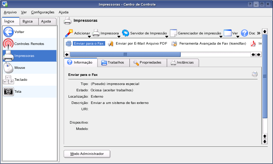273x164 pixels.
Task: Switch to the Informação tab
Action: click(x=81, y=63)
